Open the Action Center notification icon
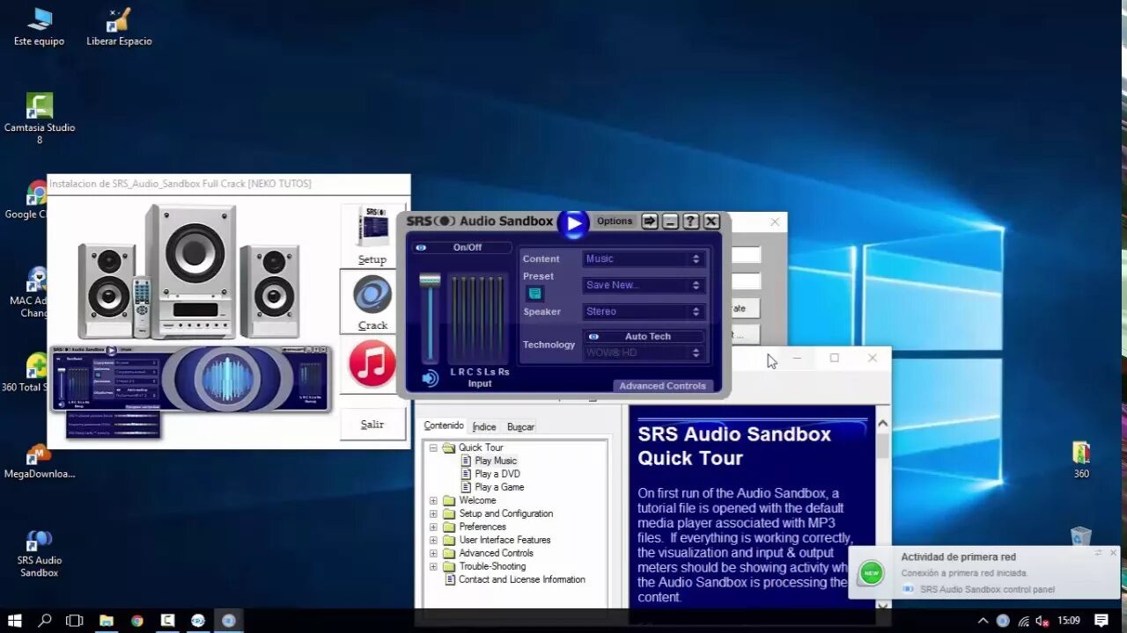 (1101, 621)
